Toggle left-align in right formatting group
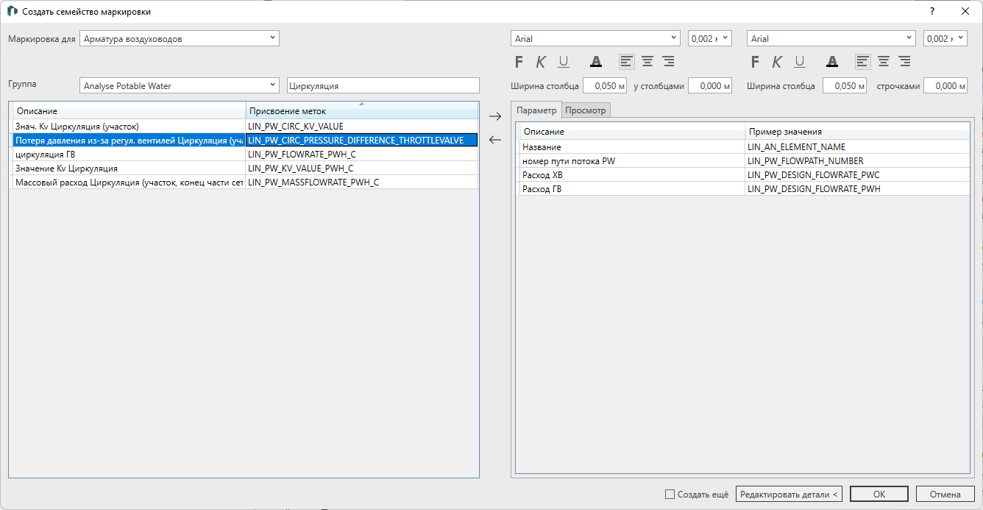The width and height of the screenshot is (983, 510). tap(862, 62)
